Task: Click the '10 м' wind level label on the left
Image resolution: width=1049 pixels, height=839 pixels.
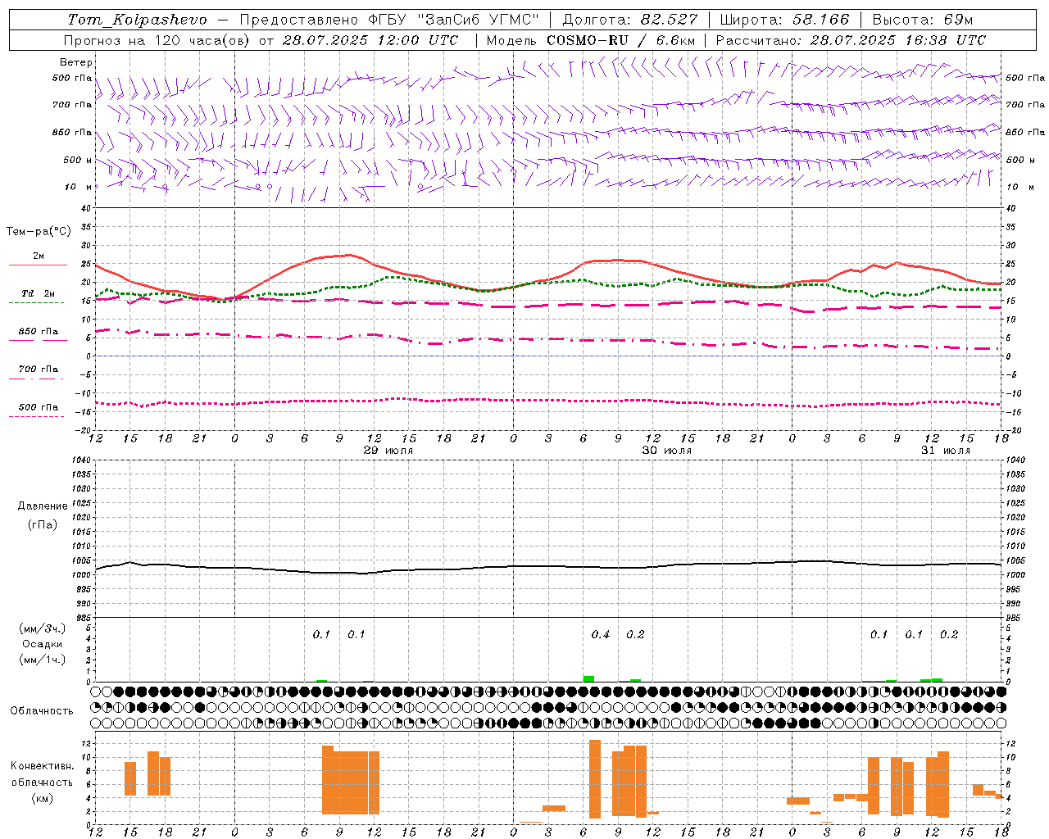Action: point(79,187)
